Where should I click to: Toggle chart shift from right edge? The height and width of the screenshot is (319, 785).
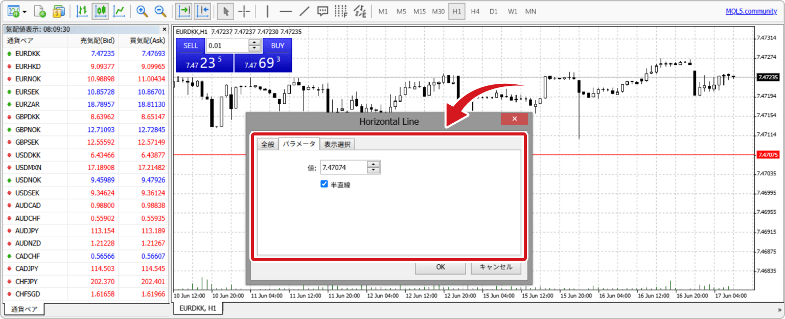(203, 11)
